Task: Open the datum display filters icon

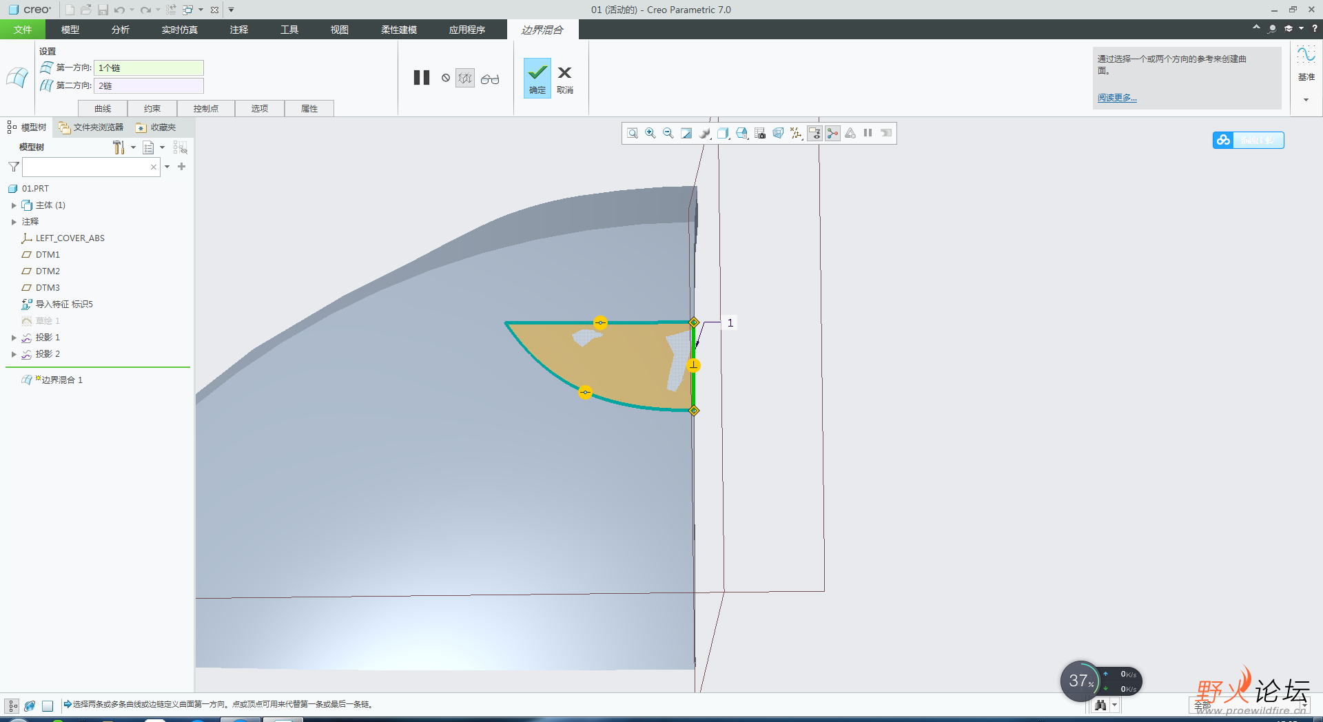Action: 796,134
